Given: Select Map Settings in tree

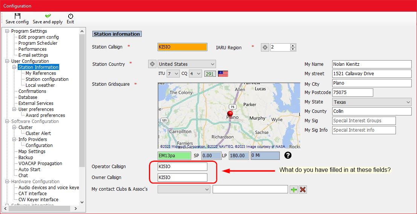Looking at the screenshot, I should [x=32, y=152].
